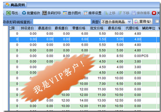Click the 导出 Excel export icon
Image resolution: width=161 pixels, height=112 pixels.
[x=8, y=13]
